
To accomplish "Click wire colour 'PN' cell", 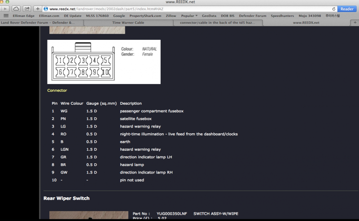I will point(63,119).
